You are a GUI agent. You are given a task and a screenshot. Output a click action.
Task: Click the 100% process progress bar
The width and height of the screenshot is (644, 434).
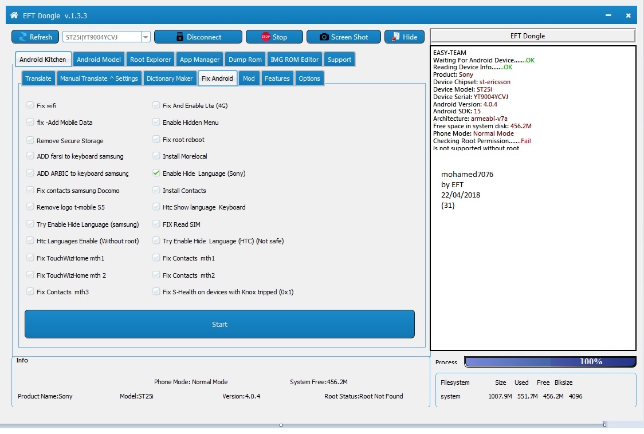[x=550, y=361]
